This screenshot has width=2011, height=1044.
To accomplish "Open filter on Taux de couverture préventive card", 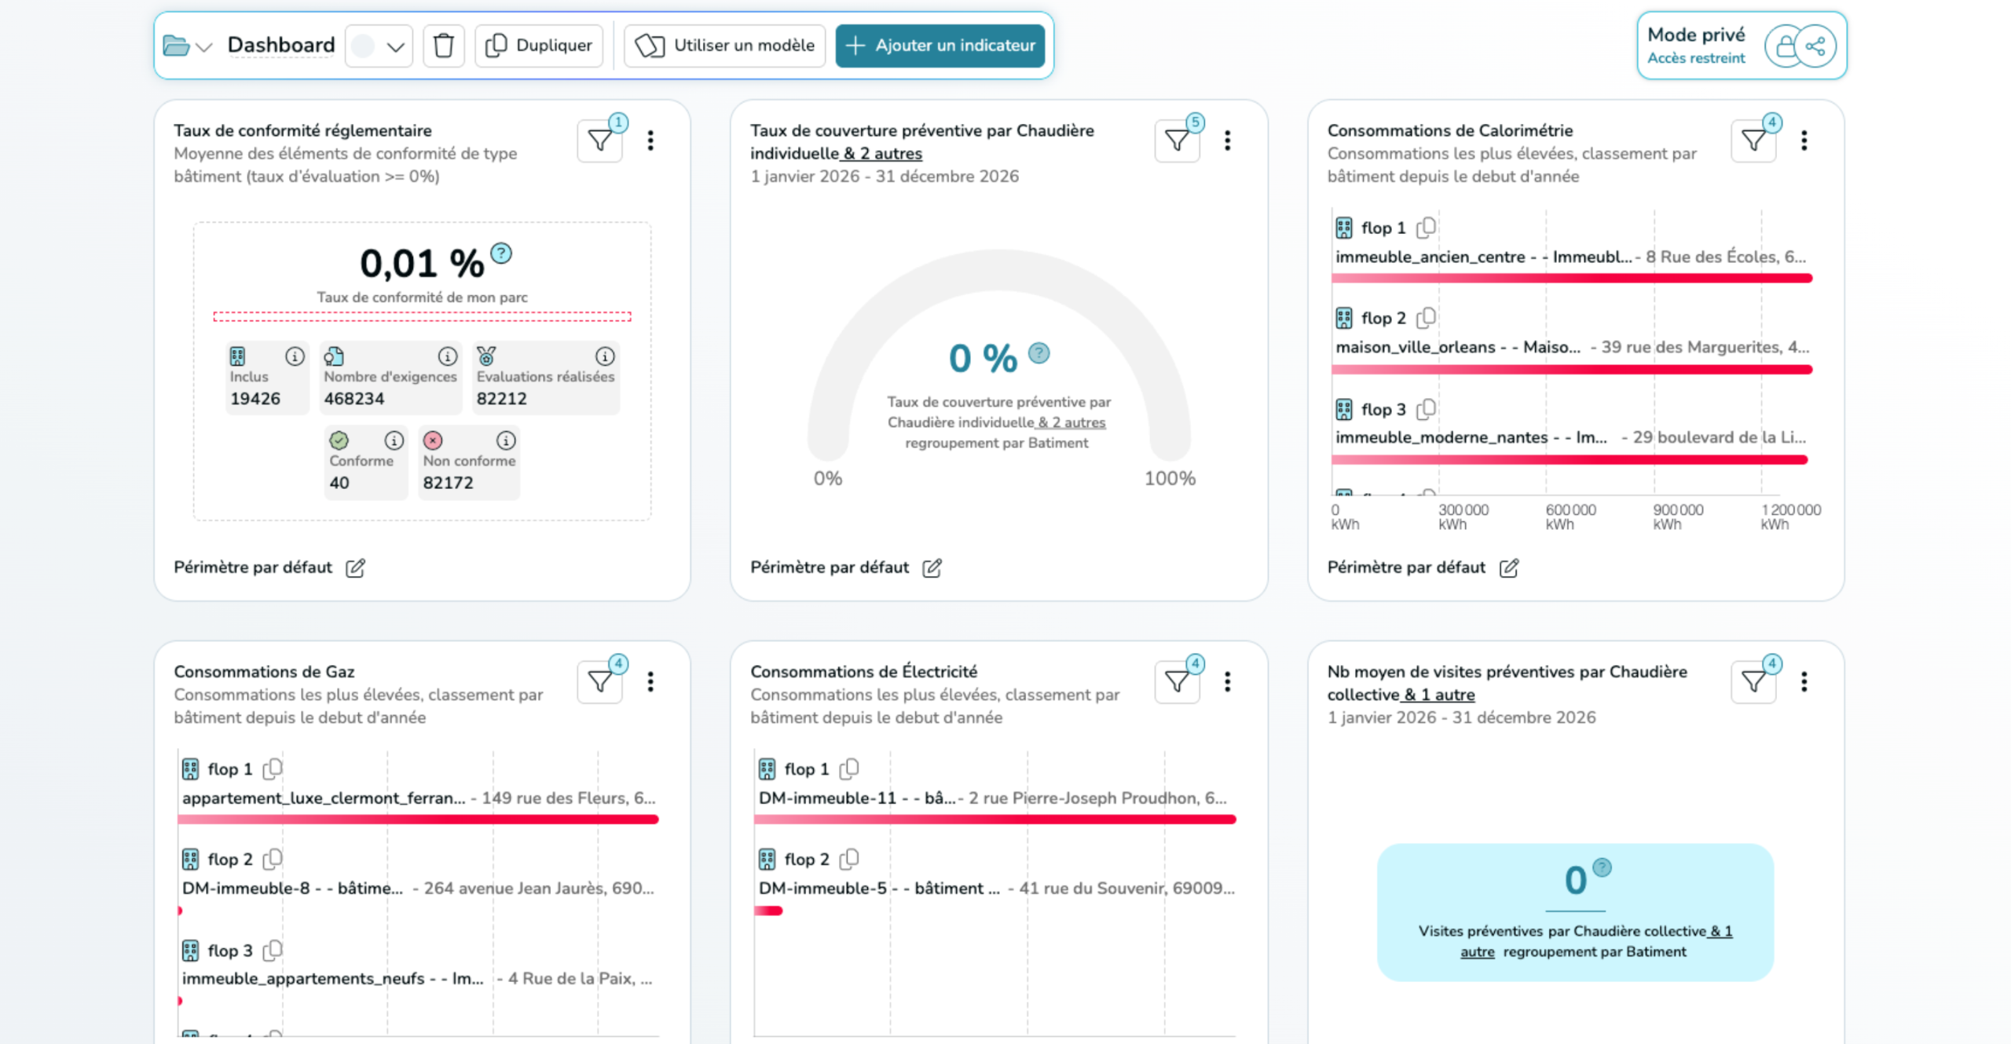I will [x=1177, y=141].
